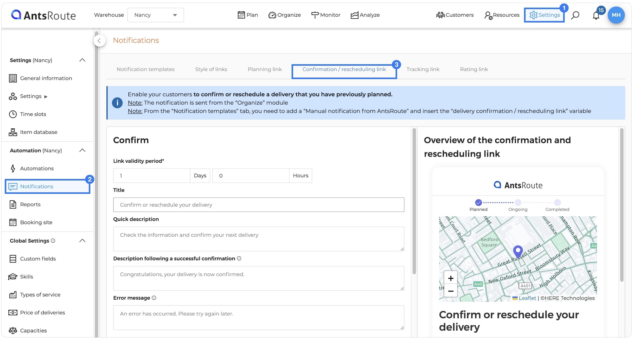Switch to Rating link tab
633x339 pixels.
point(474,69)
